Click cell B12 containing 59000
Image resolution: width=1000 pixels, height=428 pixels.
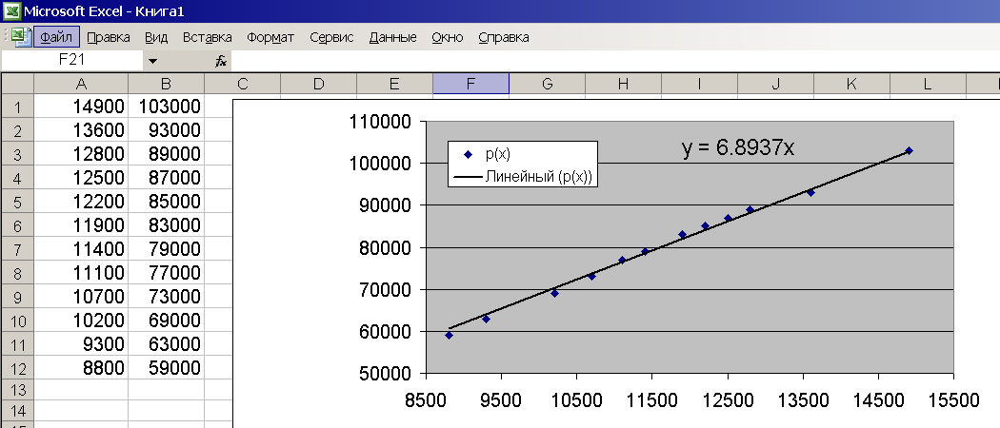167,368
